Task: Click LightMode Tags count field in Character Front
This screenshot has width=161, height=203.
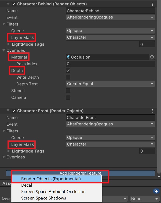Action: (x=147, y=151)
